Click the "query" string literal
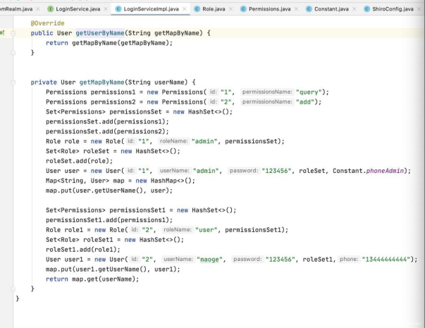Screen dimensions: 425x328 coord(309,92)
